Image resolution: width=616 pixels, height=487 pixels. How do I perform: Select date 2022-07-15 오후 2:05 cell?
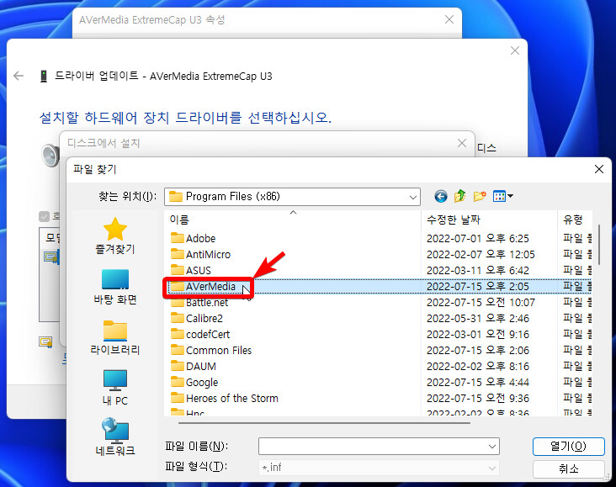478,287
